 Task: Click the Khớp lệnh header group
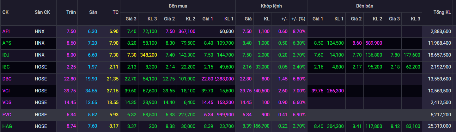tap(271, 6)
